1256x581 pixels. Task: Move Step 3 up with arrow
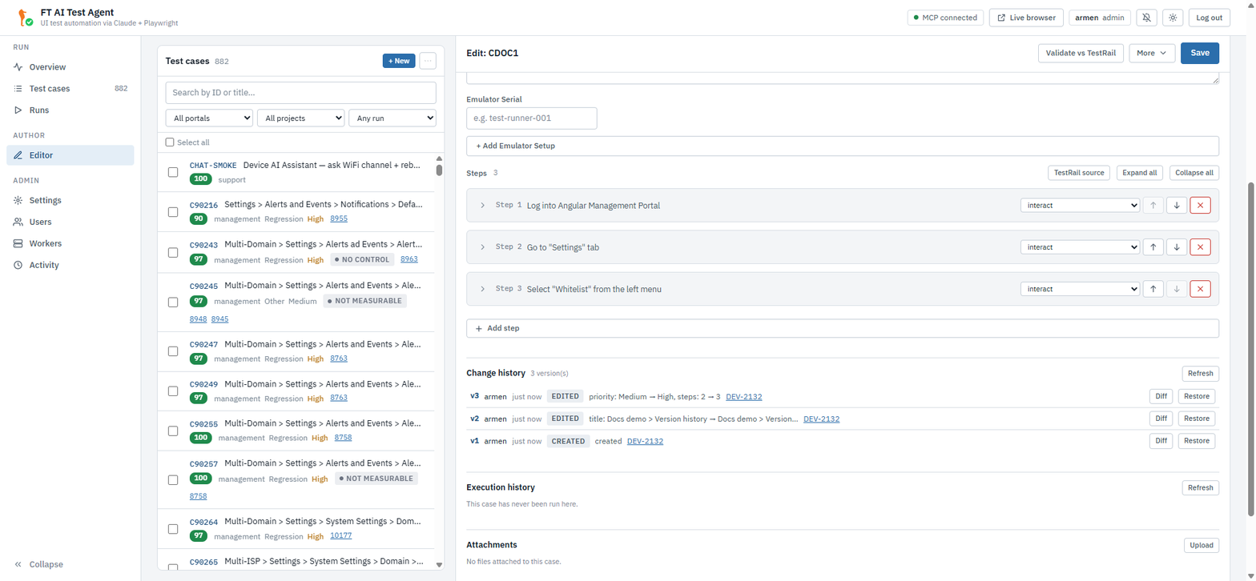(1153, 289)
